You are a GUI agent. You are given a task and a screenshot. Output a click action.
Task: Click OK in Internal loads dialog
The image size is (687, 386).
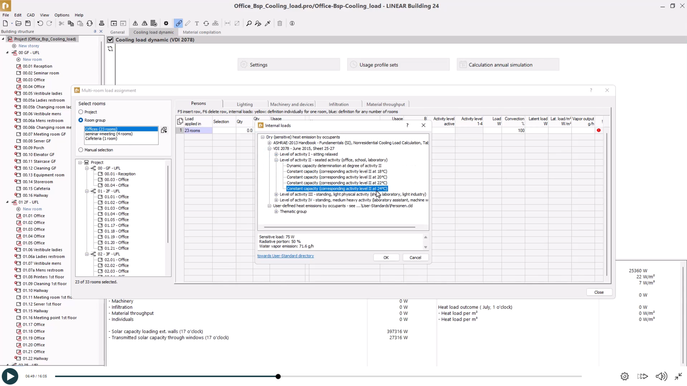386,257
